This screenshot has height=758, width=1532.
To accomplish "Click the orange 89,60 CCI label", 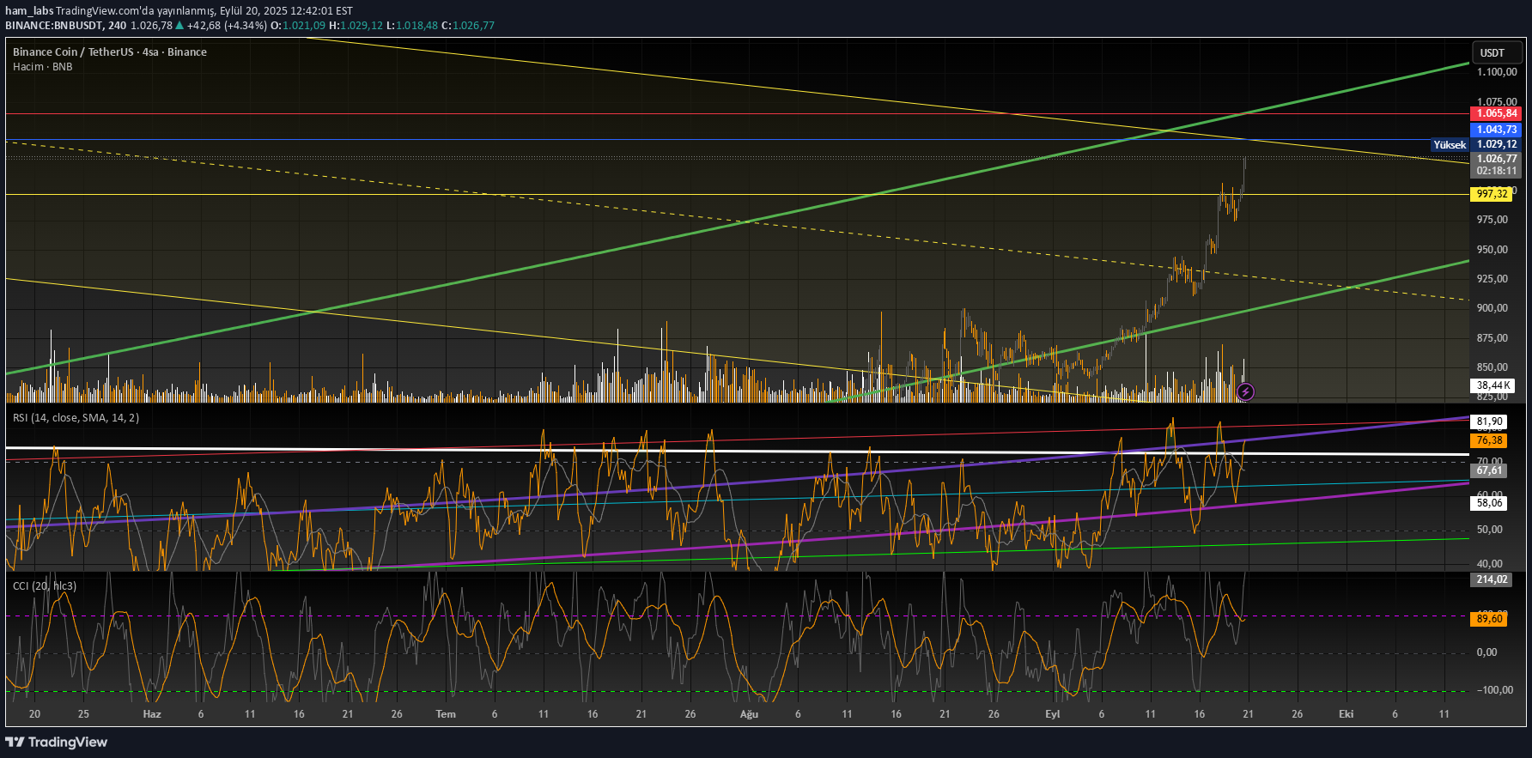I will pos(1490,619).
